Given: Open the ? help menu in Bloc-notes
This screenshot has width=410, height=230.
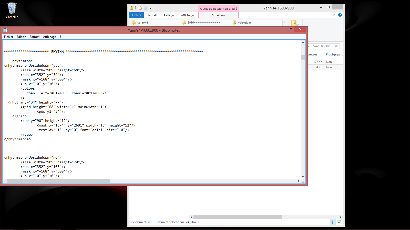Looking at the screenshot, I should coord(60,37).
